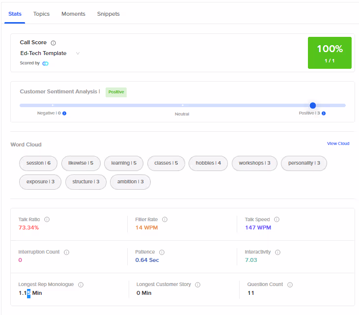The height and width of the screenshot is (315, 359).
Task: Click the Interruption Count info icon
Action: [66, 252]
